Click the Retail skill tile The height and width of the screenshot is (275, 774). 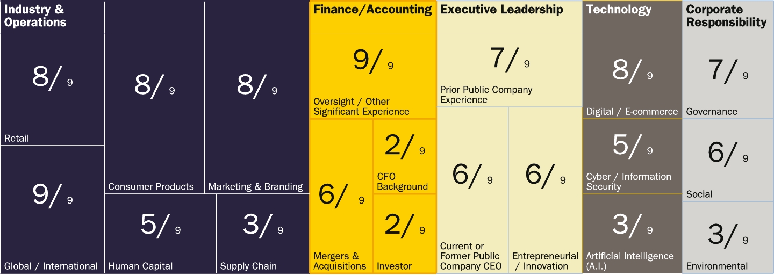pos(52,89)
